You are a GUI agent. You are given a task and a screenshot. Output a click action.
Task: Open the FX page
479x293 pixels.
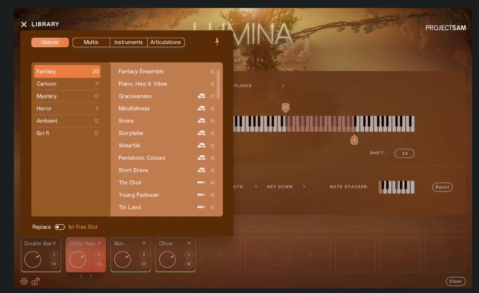coord(260,60)
